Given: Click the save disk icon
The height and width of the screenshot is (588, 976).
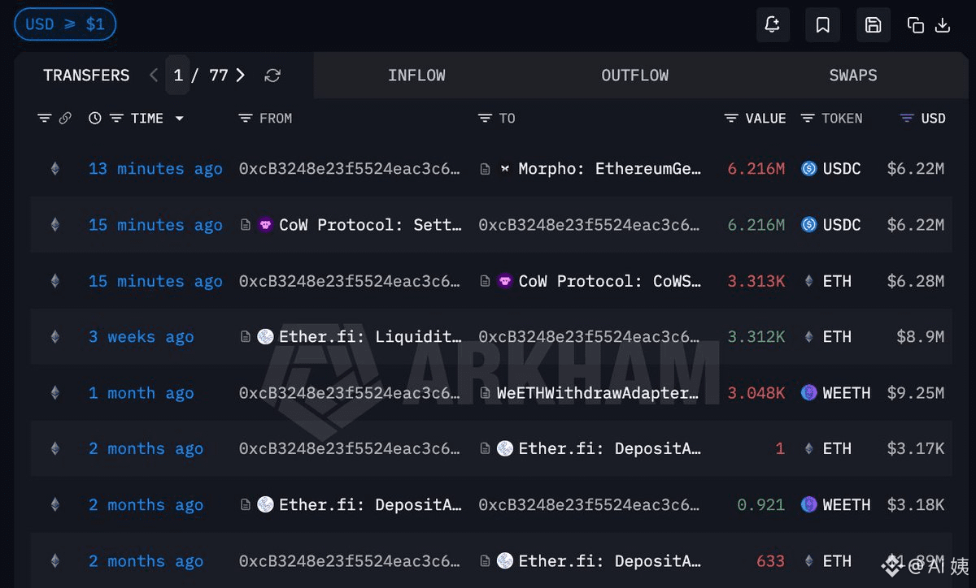Looking at the screenshot, I should [873, 25].
